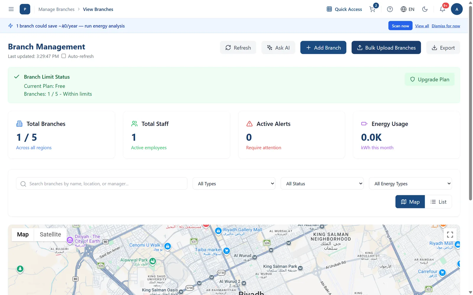Open user avatar A menu

point(457,9)
